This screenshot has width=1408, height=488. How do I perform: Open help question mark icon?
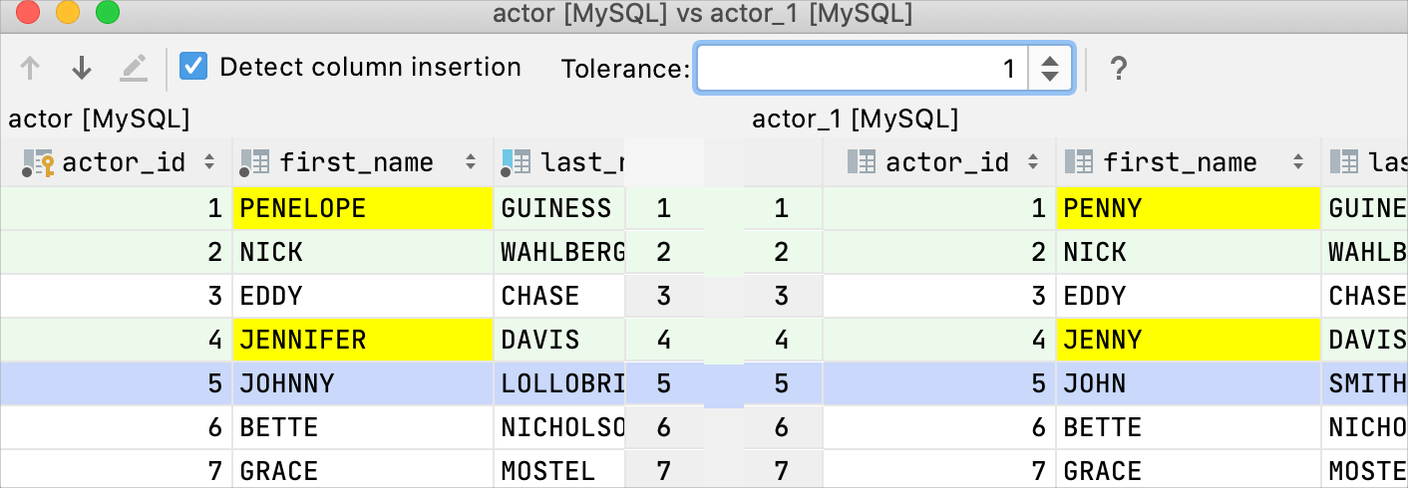[x=1119, y=68]
